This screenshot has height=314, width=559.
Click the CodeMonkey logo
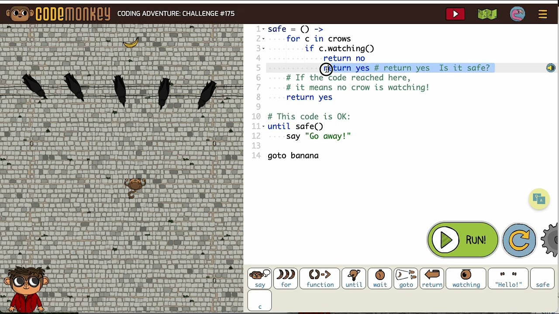58,14
